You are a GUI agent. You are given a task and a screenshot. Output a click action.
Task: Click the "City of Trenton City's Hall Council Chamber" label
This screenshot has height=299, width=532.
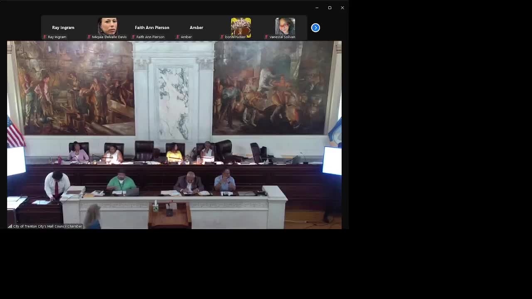tap(47, 226)
